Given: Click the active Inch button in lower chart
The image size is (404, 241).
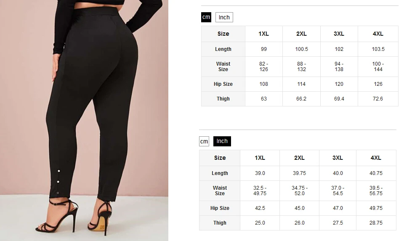Looking at the screenshot, I should 222,141.
